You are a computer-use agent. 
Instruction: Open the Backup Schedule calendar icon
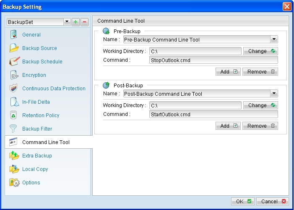[x=14, y=61]
